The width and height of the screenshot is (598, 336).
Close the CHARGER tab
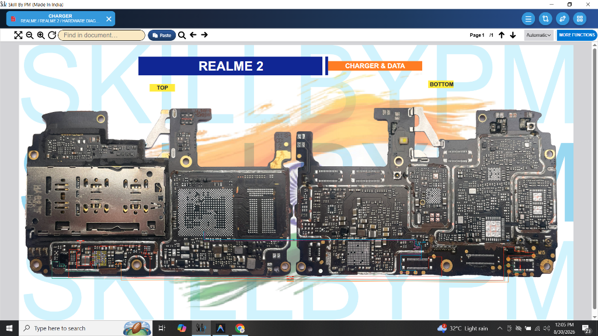(109, 19)
